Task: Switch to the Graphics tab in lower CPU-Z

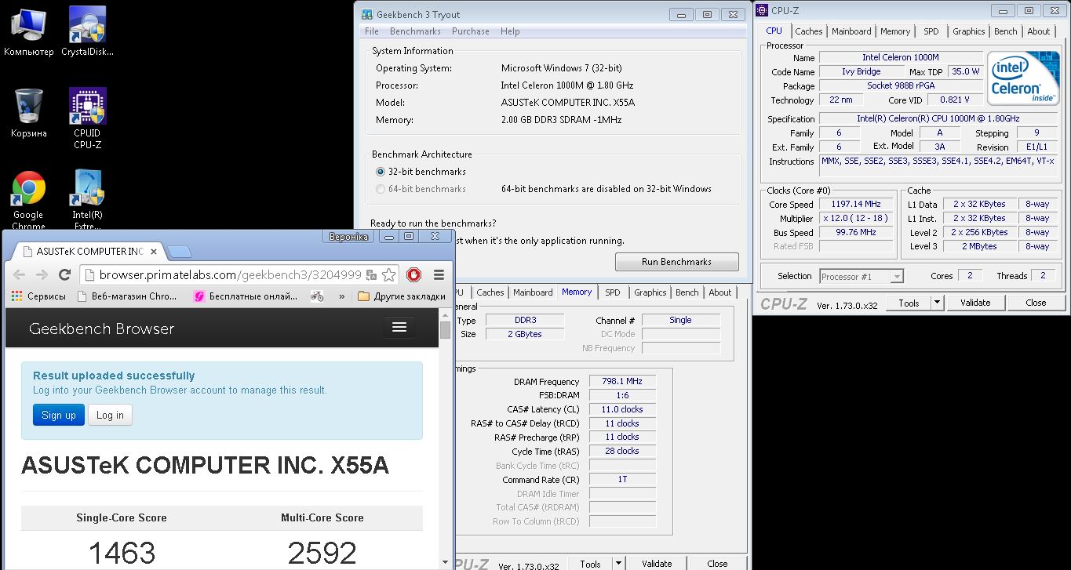Action: click(x=650, y=292)
